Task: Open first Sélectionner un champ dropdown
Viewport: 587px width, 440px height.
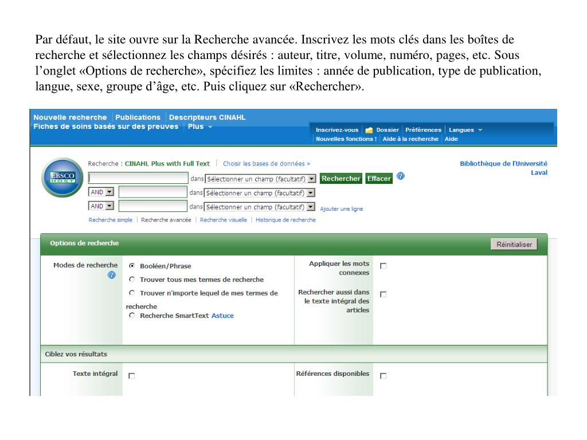Action: click(x=261, y=179)
